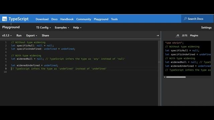Open the v5.1.3 version dropdown
Image resolution: width=214 pixels, height=120 pixels.
click(x=7, y=36)
